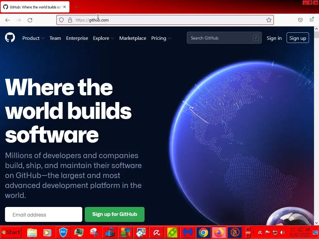This screenshot has height=239, width=319.
Task: Open a new tab with the plus button
Action: point(76,7)
